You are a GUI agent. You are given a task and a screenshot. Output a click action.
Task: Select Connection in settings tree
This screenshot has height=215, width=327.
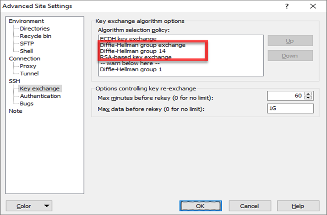pos(25,58)
